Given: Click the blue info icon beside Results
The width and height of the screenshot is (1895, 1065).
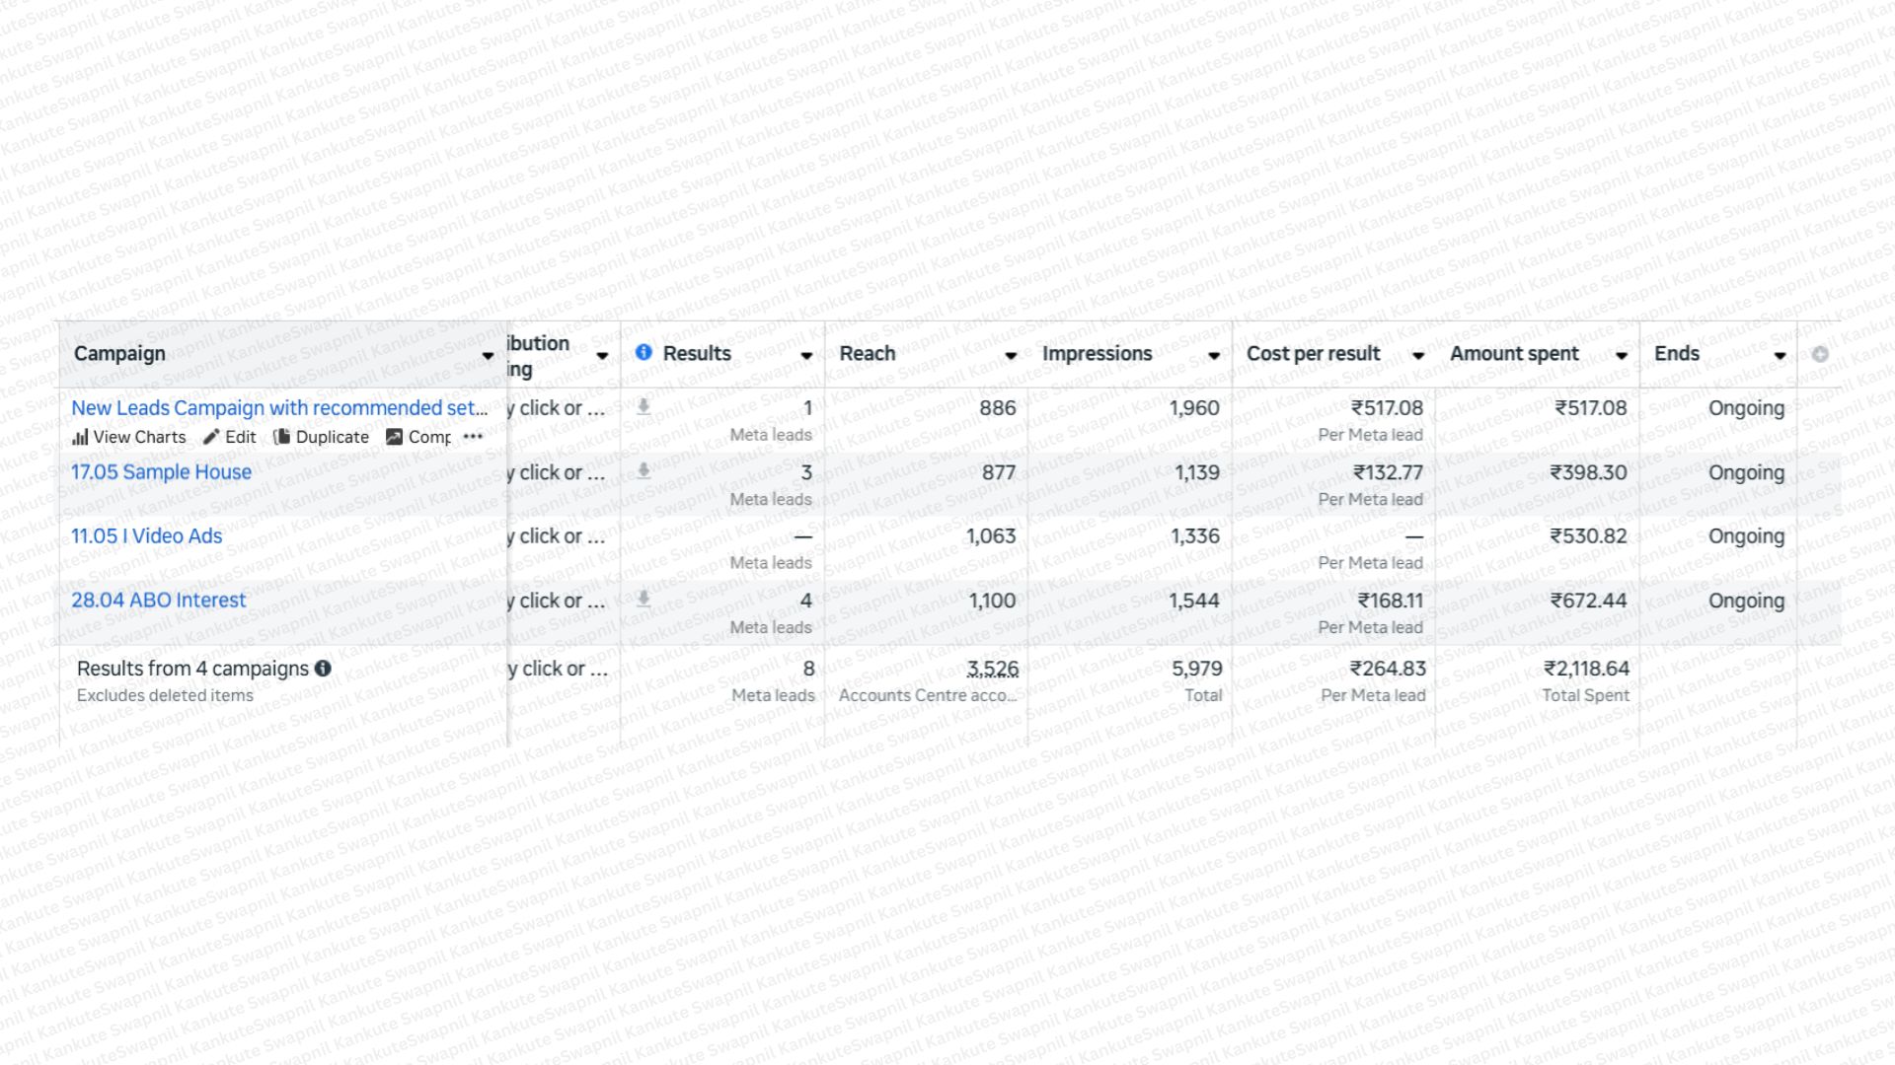Looking at the screenshot, I should click(x=644, y=352).
